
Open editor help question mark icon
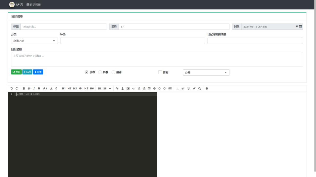click(x=207, y=88)
